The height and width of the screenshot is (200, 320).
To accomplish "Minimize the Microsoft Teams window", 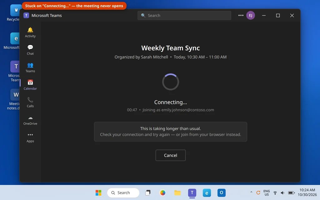I will pyautogui.click(x=264, y=16).
